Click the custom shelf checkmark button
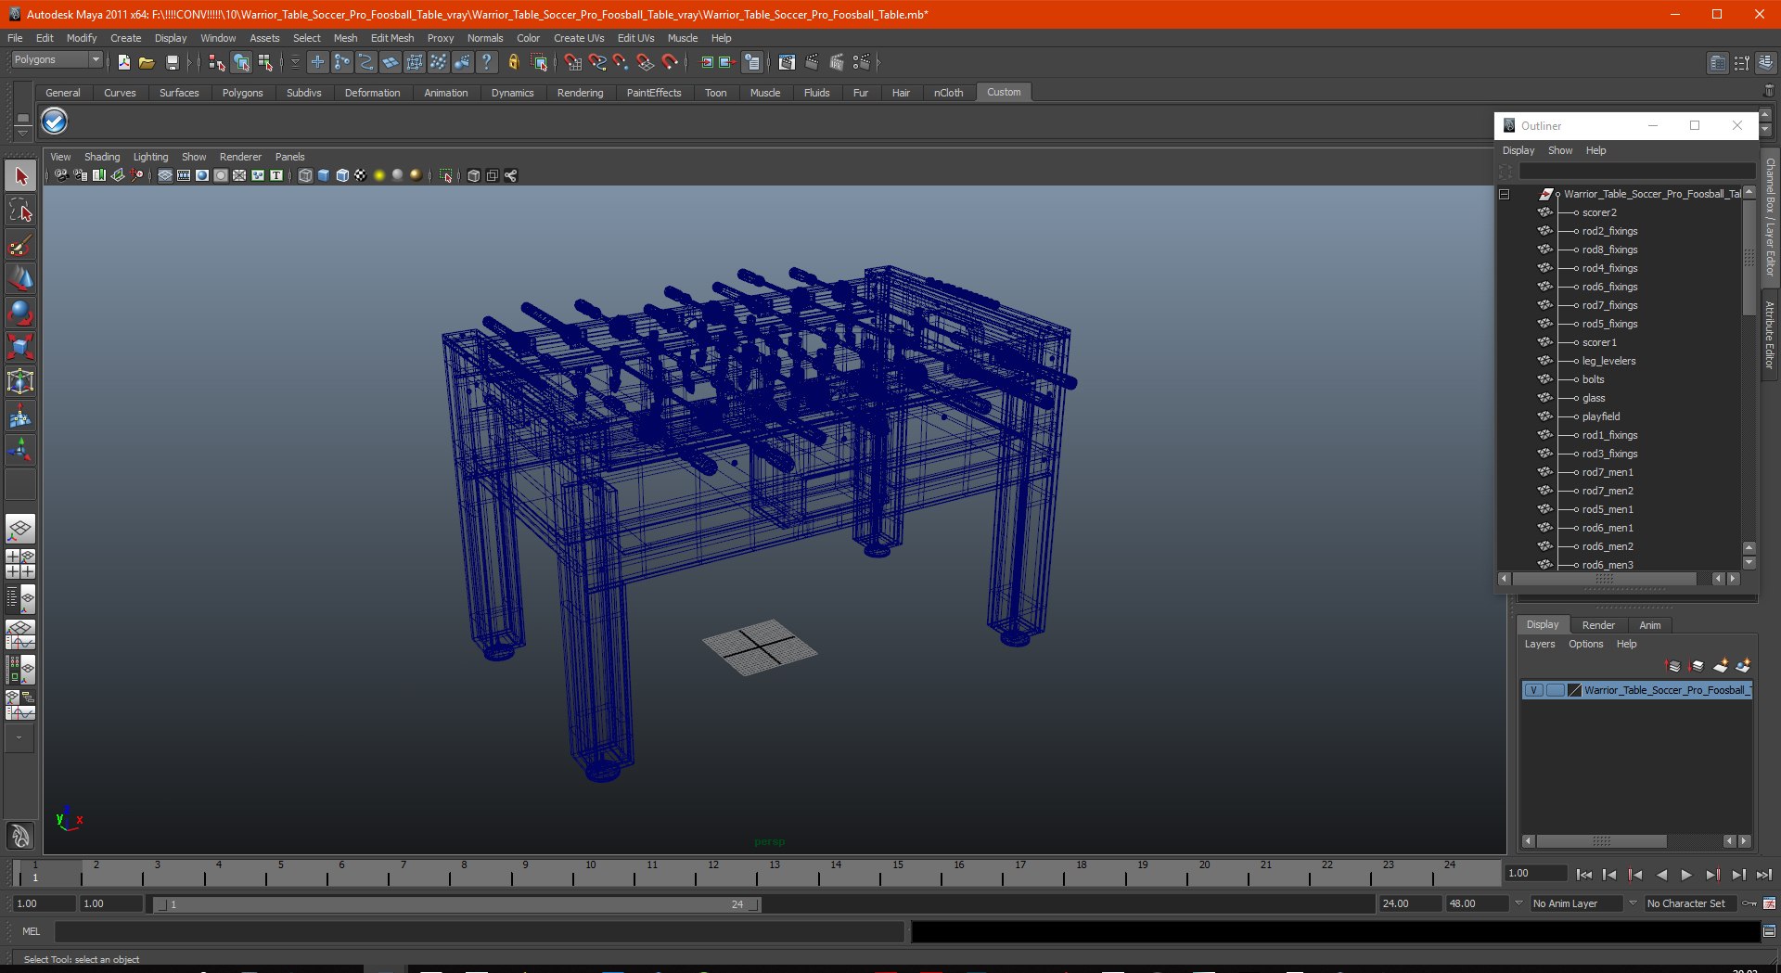The image size is (1781, 973). click(55, 122)
